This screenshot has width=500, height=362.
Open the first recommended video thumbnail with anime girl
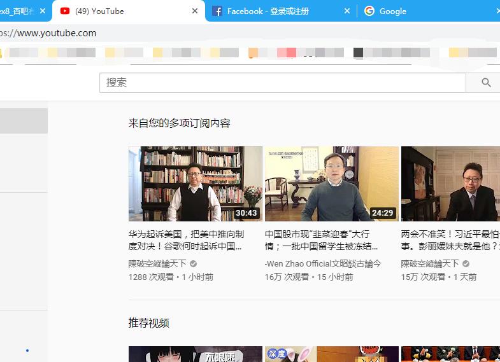(x=196, y=354)
